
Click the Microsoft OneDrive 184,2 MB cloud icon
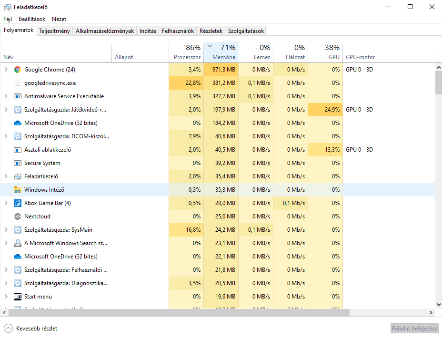(x=18, y=123)
